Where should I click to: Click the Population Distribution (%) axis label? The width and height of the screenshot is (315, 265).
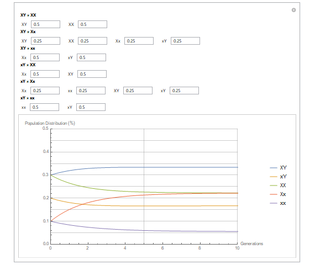click(x=50, y=123)
